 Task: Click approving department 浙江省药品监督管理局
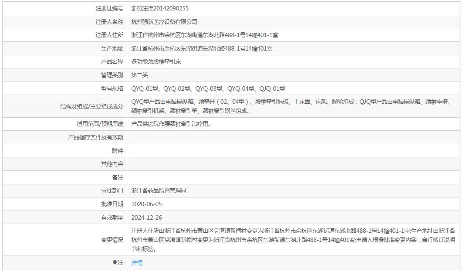[159, 190]
